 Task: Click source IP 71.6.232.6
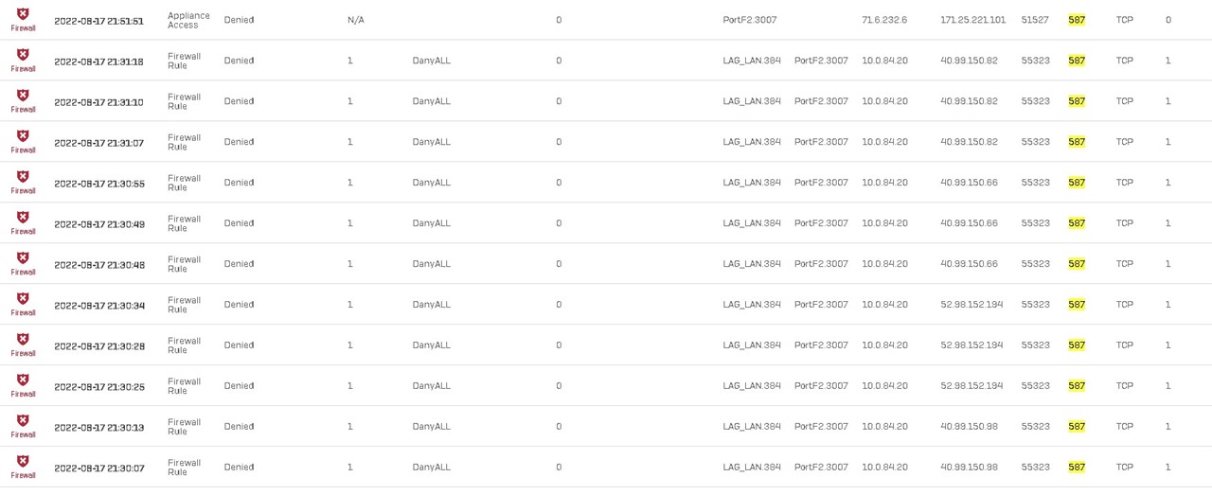[x=884, y=20]
